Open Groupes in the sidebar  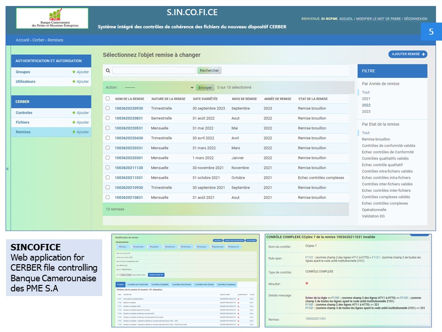pyautogui.click(x=23, y=72)
